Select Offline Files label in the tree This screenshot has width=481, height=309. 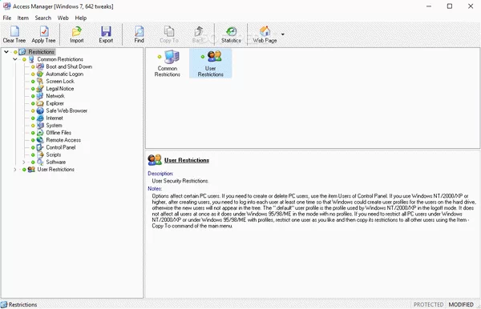pos(59,133)
